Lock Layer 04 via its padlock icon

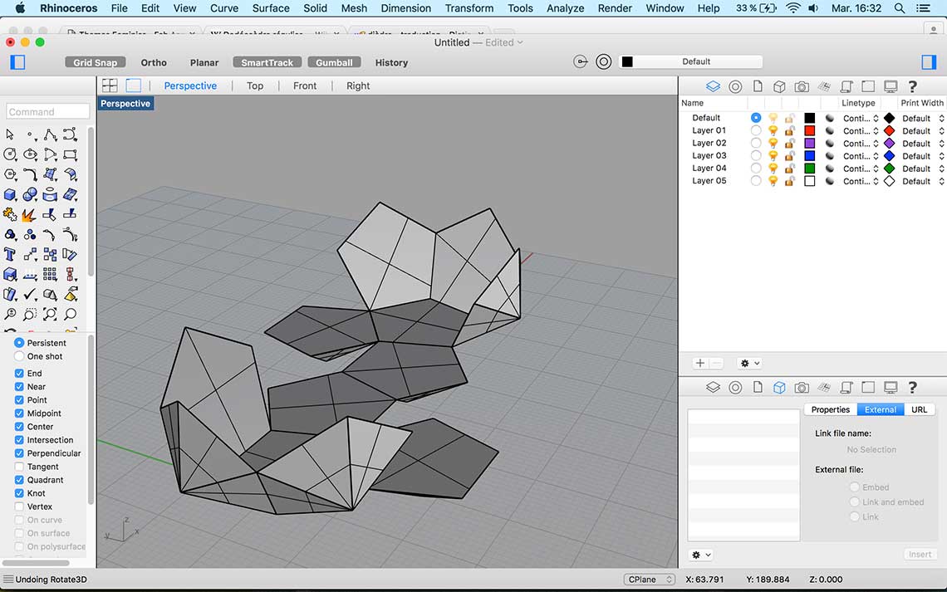point(789,169)
